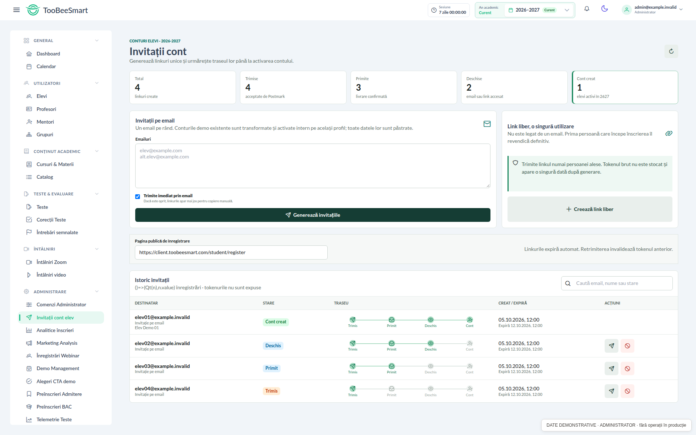Open Cursuri & Materii page
Image resolution: width=696 pixels, height=435 pixels.
(x=61, y=164)
